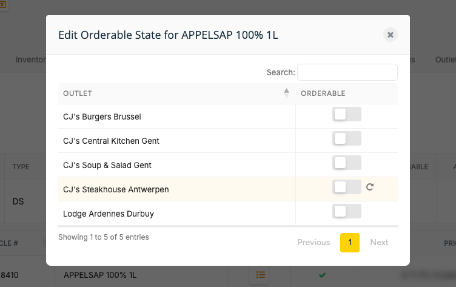
Task: Click the dialog title Edit Orderable State
Action: pyautogui.click(x=168, y=35)
